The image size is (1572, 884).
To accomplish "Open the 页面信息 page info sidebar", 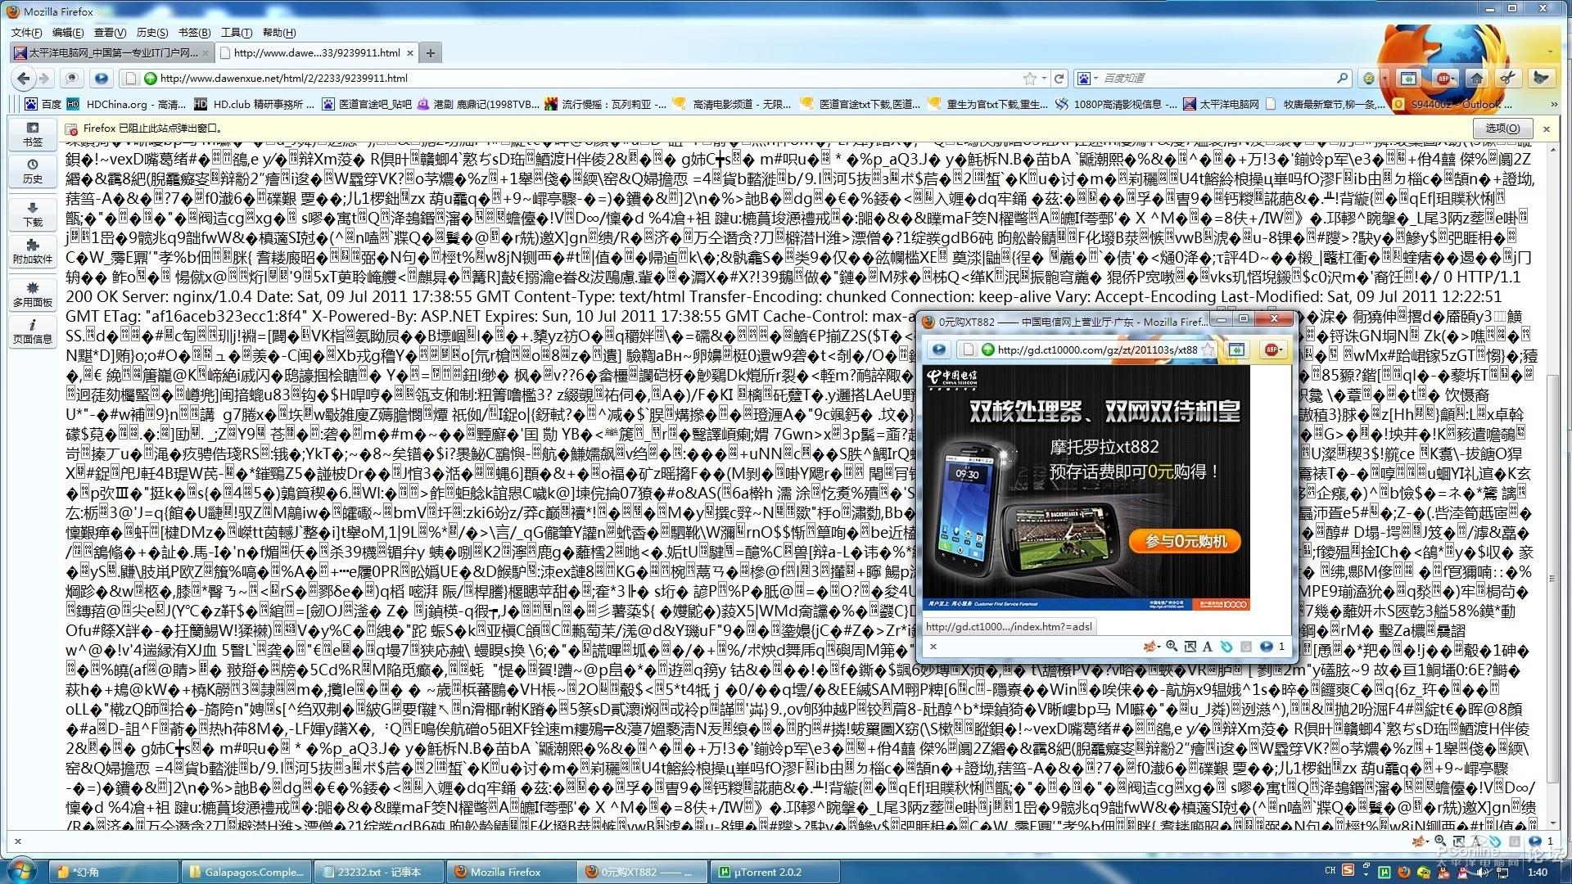I will click(x=33, y=331).
